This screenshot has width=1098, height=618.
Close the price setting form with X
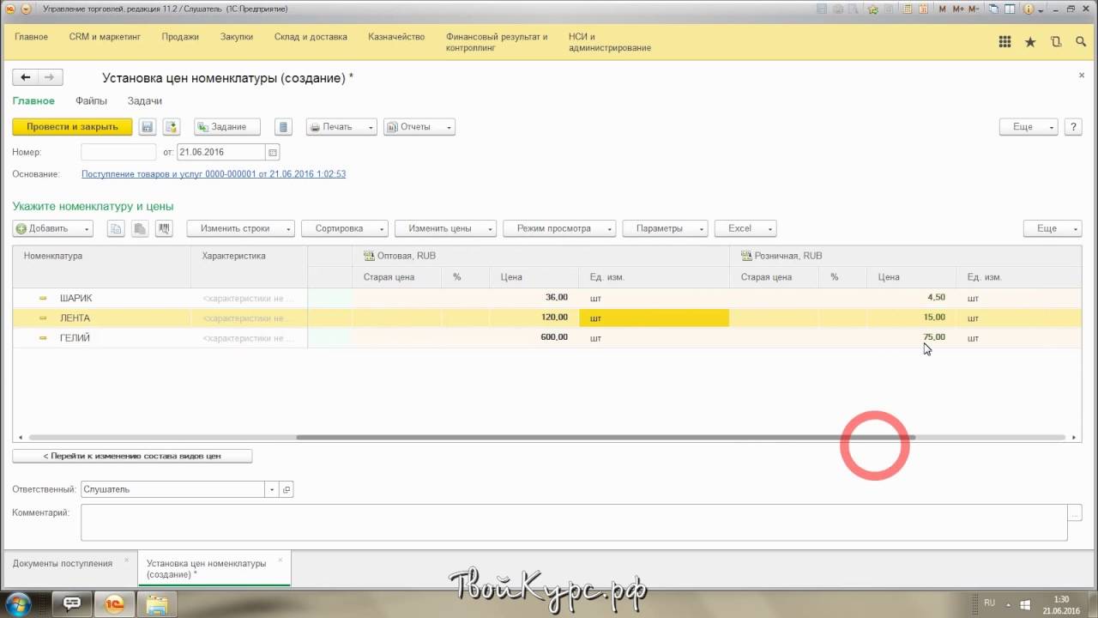pyautogui.click(x=1082, y=76)
